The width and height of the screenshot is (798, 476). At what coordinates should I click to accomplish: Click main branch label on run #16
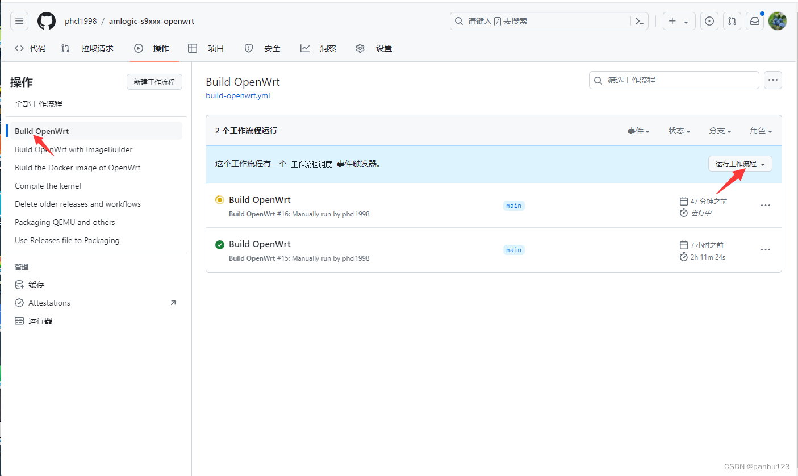(x=514, y=206)
